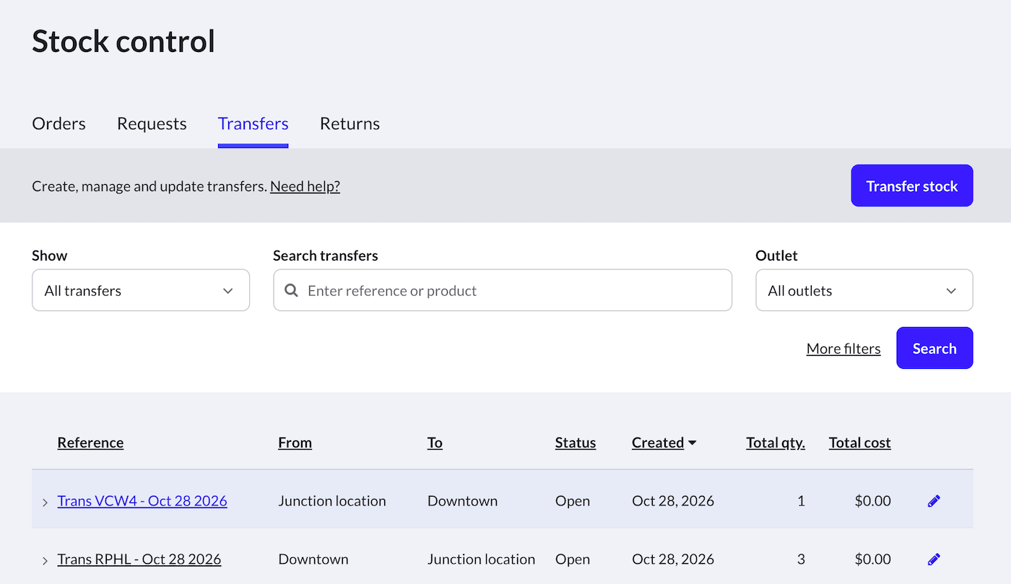Show More filters

(x=843, y=349)
